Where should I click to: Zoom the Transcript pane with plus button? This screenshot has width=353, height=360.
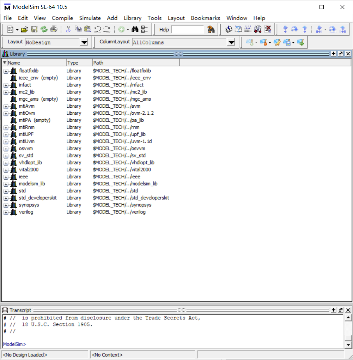tap(334, 310)
